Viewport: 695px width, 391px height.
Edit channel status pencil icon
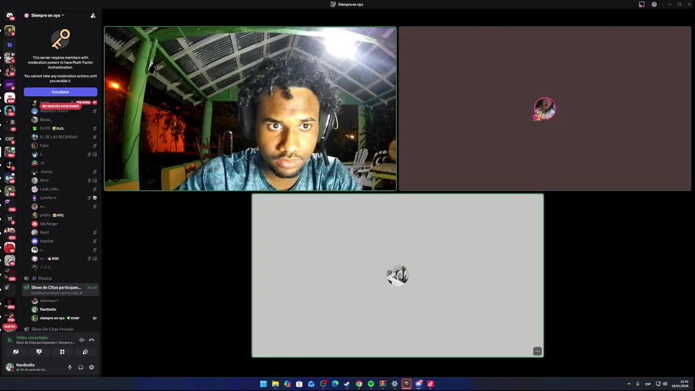[x=81, y=293]
